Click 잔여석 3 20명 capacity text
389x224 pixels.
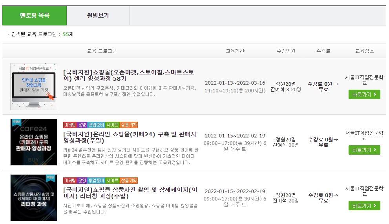click(x=286, y=89)
